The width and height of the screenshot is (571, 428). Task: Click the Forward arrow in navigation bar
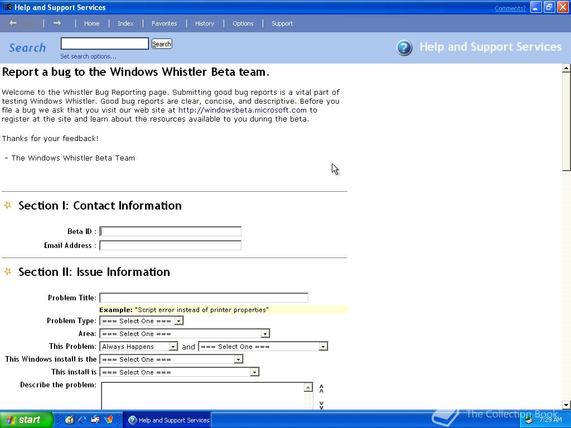(x=57, y=23)
